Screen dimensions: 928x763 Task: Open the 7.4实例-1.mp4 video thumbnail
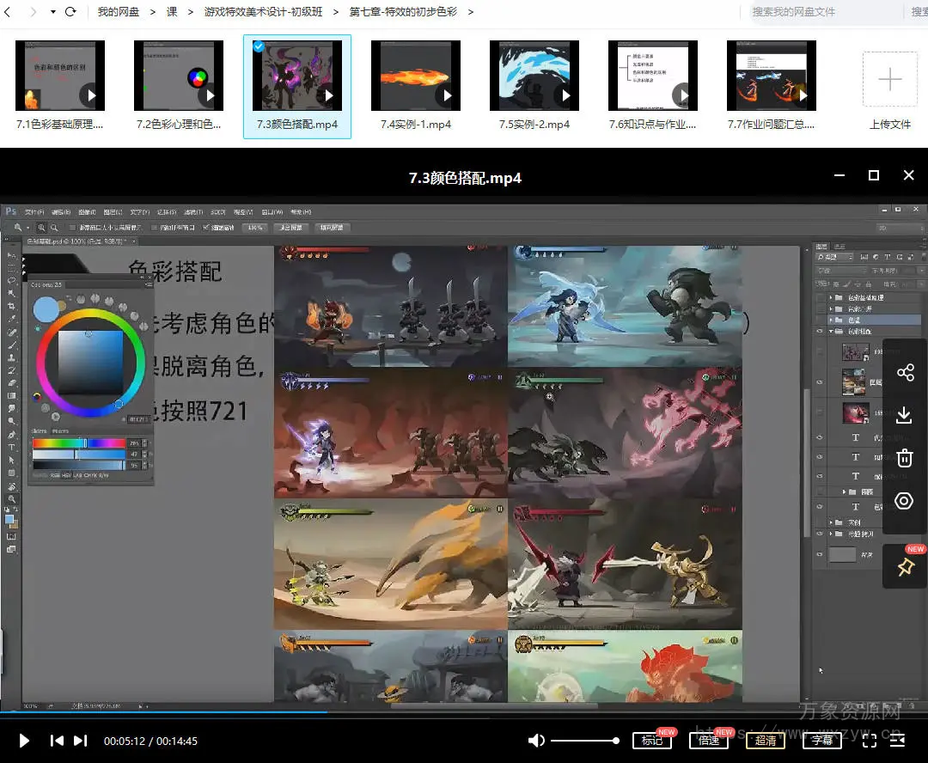(x=416, y=76)
